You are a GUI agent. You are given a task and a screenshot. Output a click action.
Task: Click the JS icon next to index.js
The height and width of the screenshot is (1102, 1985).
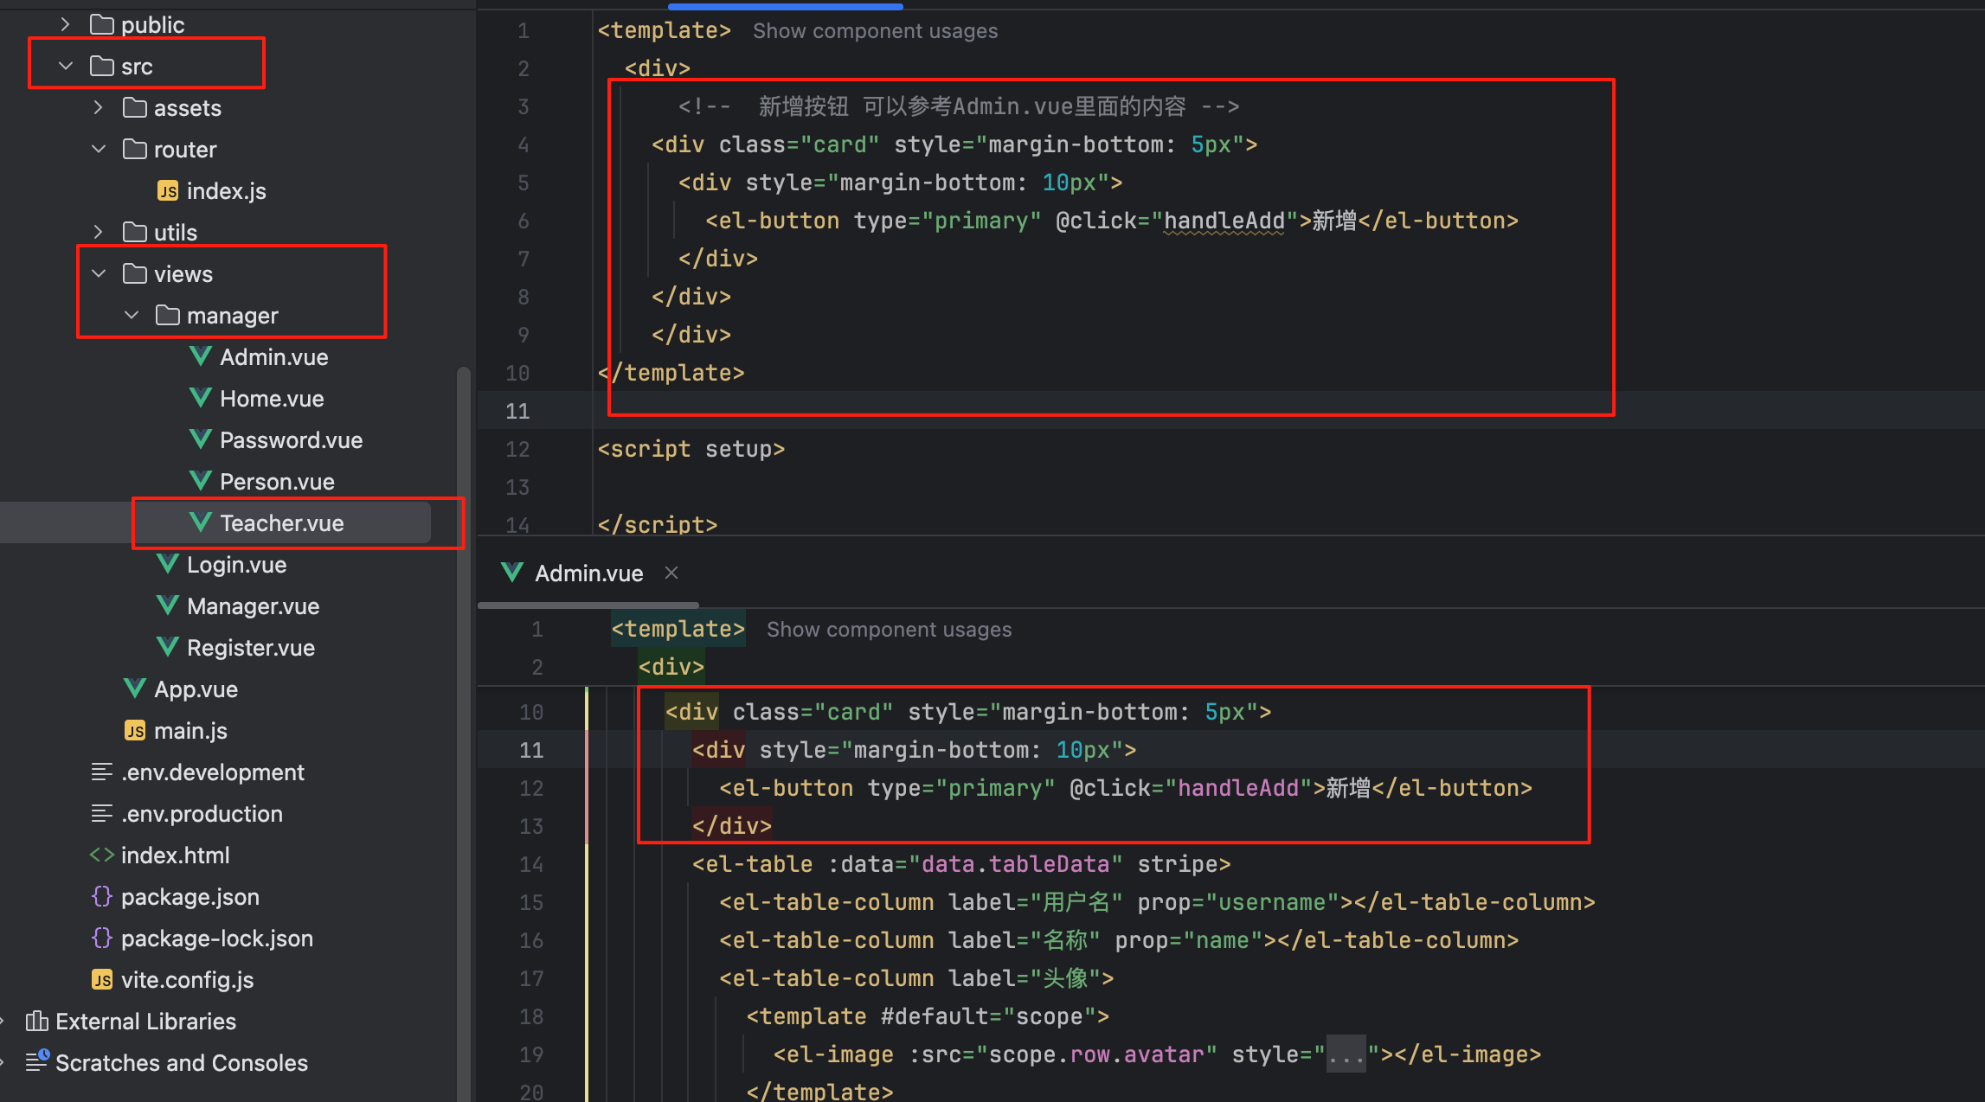pos(168,191)
